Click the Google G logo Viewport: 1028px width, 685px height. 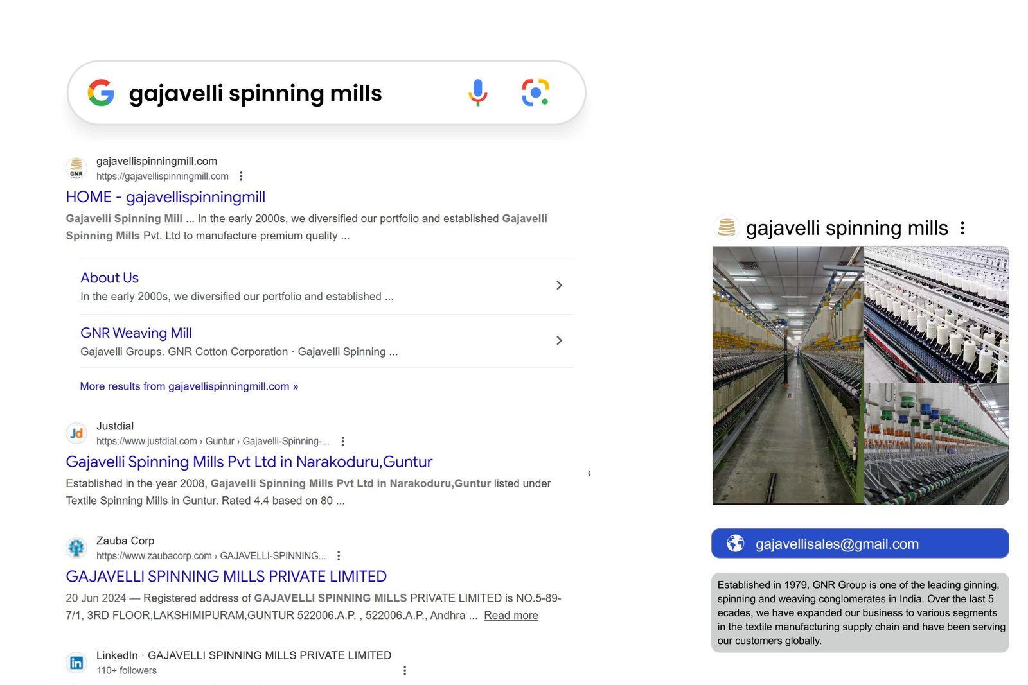101,92
